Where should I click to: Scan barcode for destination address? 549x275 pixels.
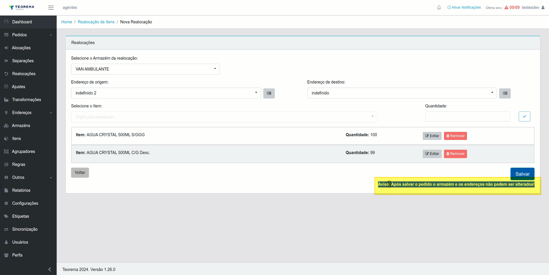pos(505,93)
